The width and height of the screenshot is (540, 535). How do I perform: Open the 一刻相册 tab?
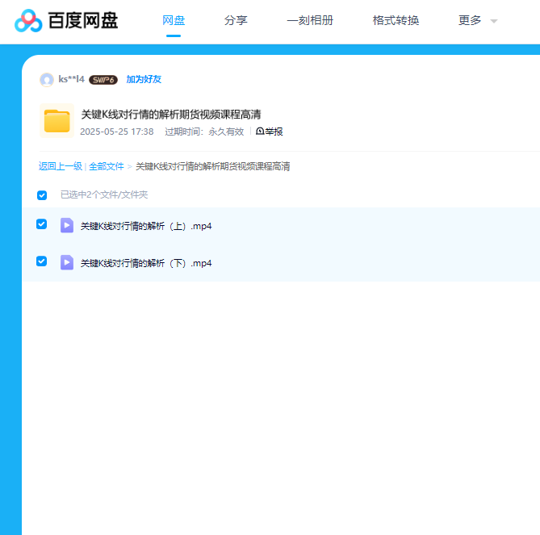[x=310, y=21]
